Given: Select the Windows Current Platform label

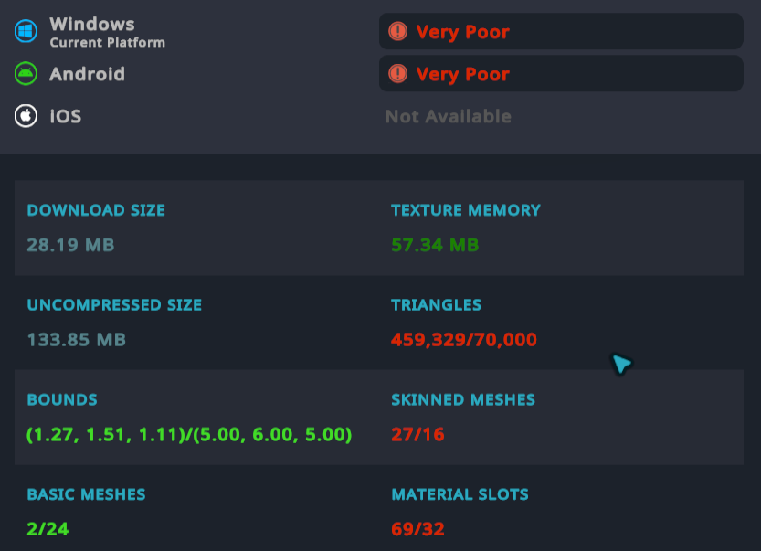Looking at the screenshot, I should tap(106, 31).
